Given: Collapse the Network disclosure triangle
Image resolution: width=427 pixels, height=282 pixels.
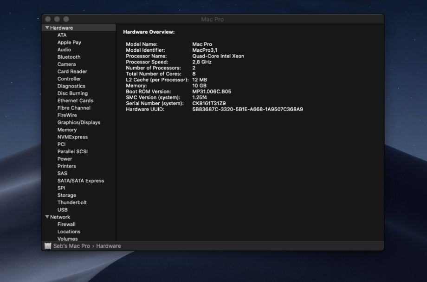Looking at the screenshot, I should coord(47,217).
